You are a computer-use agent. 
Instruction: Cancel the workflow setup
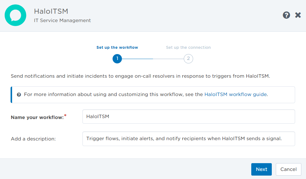tap(288, 169)
